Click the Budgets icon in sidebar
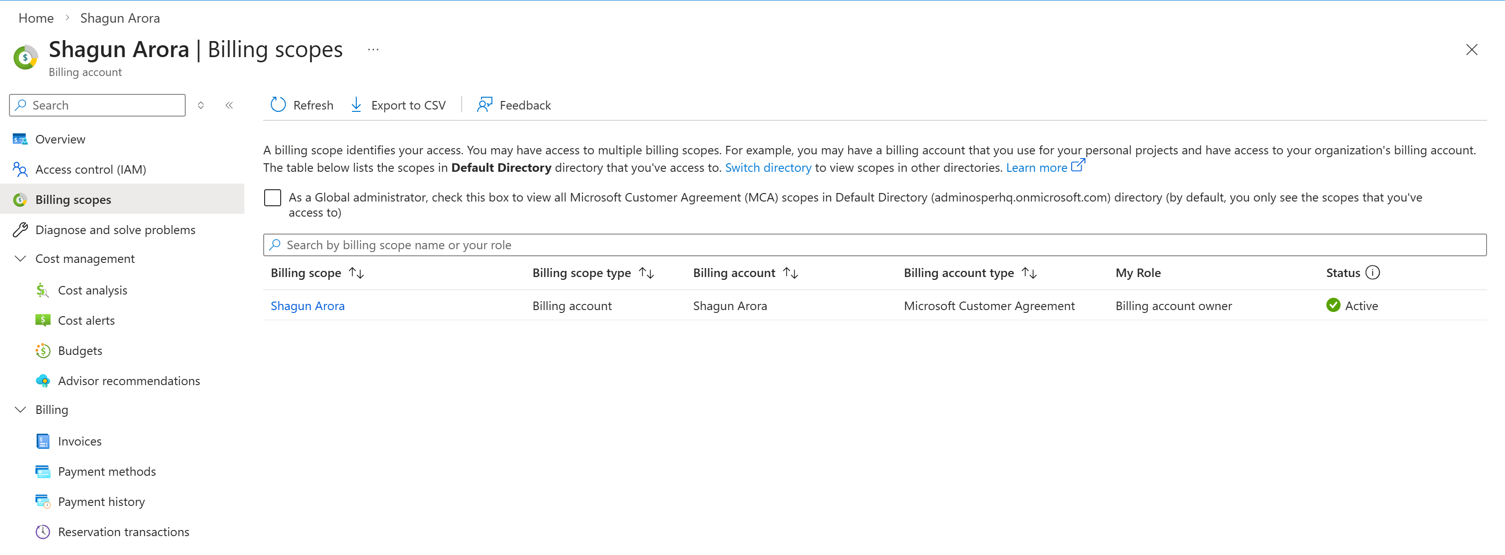 (43, 351)
